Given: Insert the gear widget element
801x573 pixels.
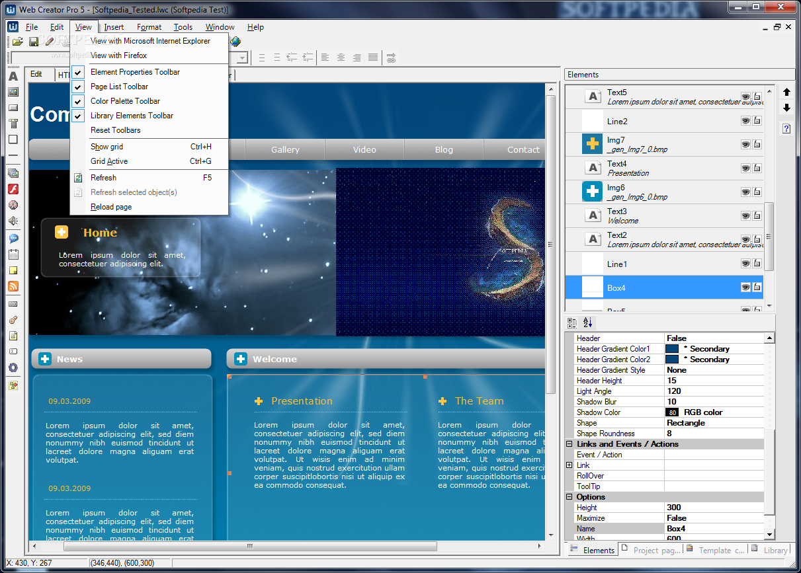Looking at the screenshot, I should pos(13,367).
